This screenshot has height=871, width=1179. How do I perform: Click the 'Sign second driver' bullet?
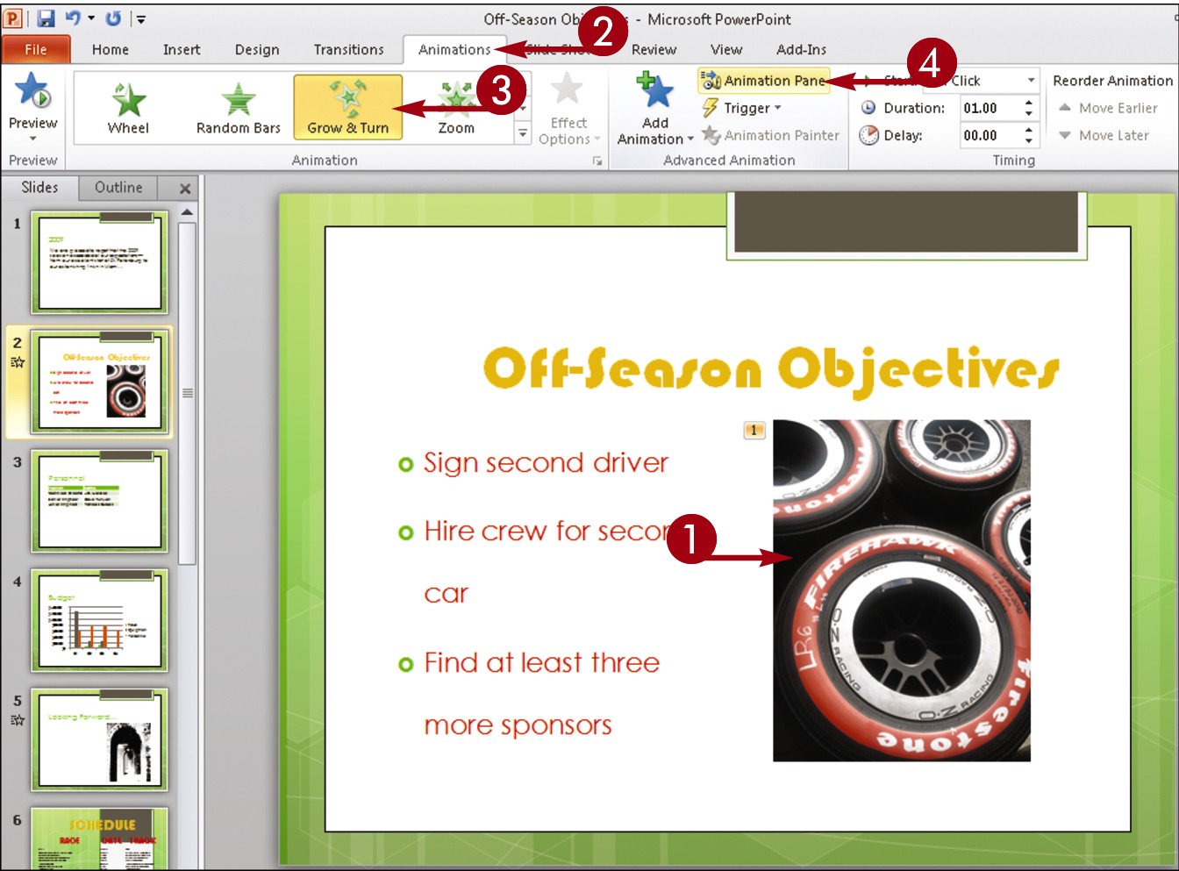[546, 463]
